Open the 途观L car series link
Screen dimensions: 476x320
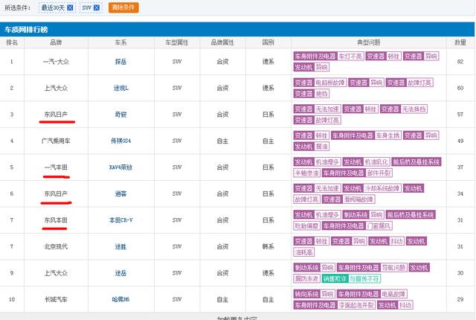point(120,88)
